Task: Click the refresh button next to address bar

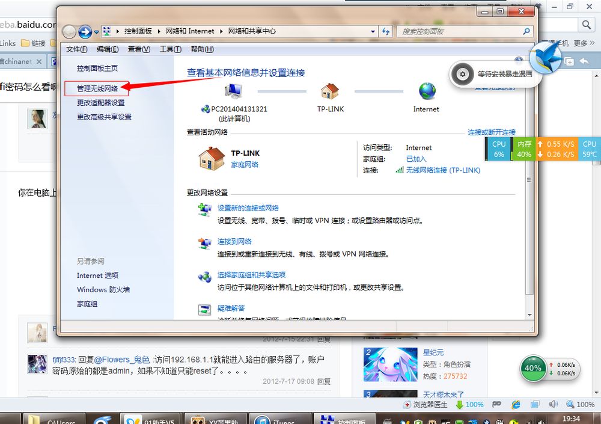Action: coord(386,31)
